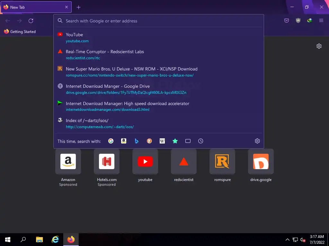This screenshot has height=246, width=329.
Task: Search history using the clock icon
Action: pyautogui.click(x=201, y=141)
